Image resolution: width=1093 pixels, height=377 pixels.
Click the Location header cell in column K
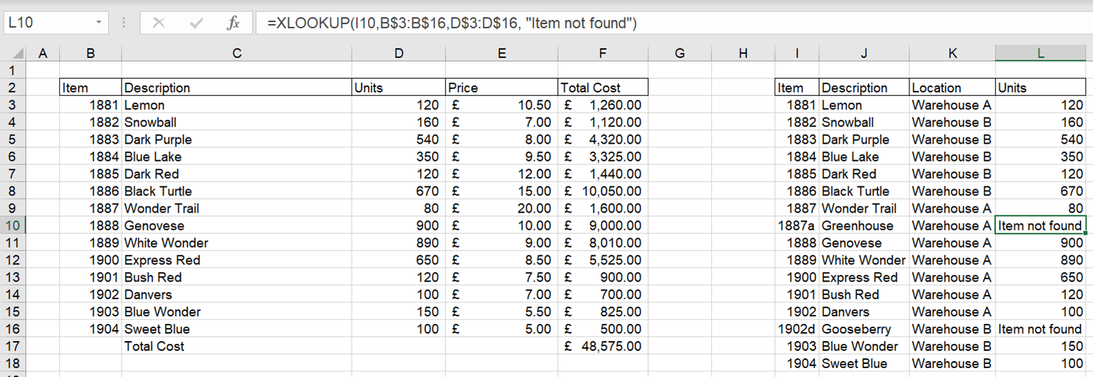(x=951, y=88)
